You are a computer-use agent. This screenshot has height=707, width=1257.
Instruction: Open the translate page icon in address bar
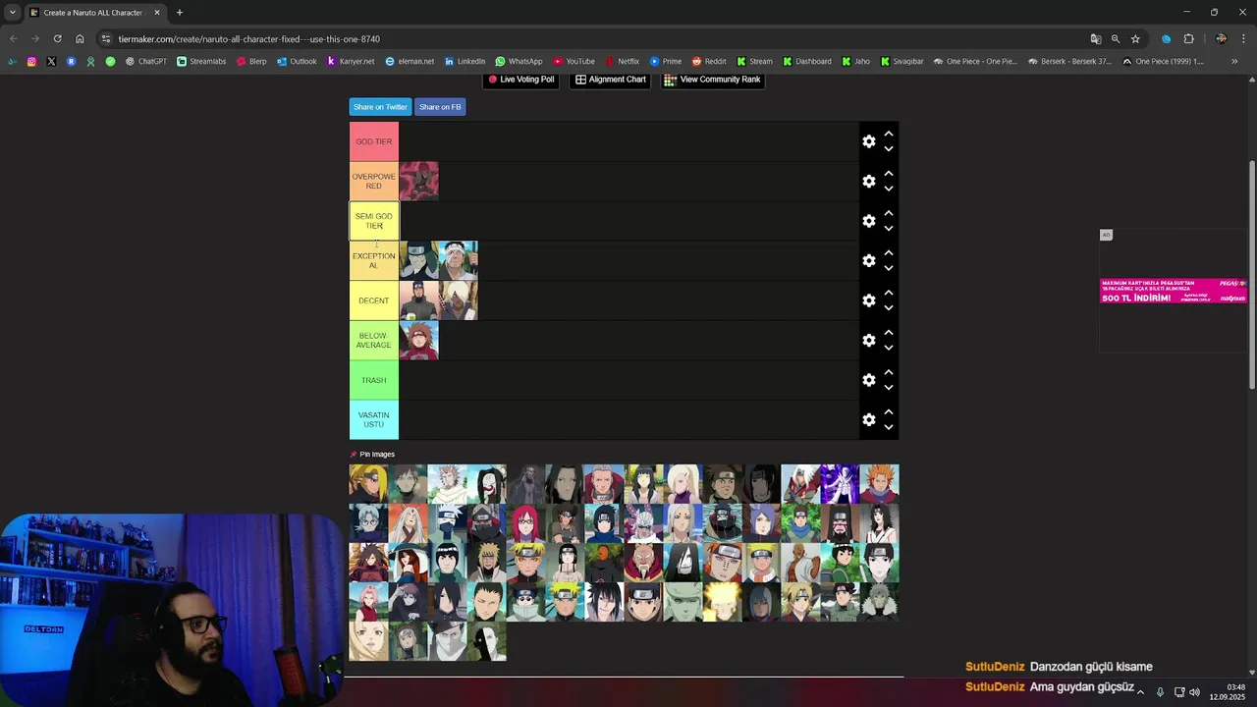[1096, 39]
